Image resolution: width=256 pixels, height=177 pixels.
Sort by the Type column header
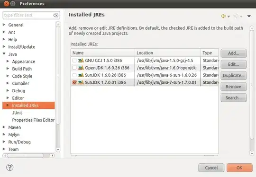click(x=210, y=53)
